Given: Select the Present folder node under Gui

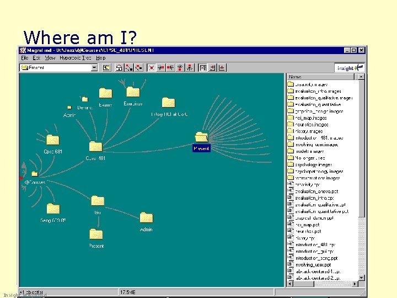Looking at the screenshot, I should pyautogui.click(x=96, y=238).
